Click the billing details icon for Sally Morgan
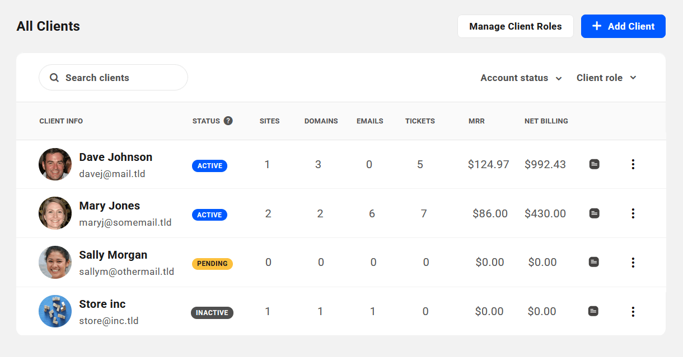683x357 pixels. pyautogui.click(x=594, y=262)
